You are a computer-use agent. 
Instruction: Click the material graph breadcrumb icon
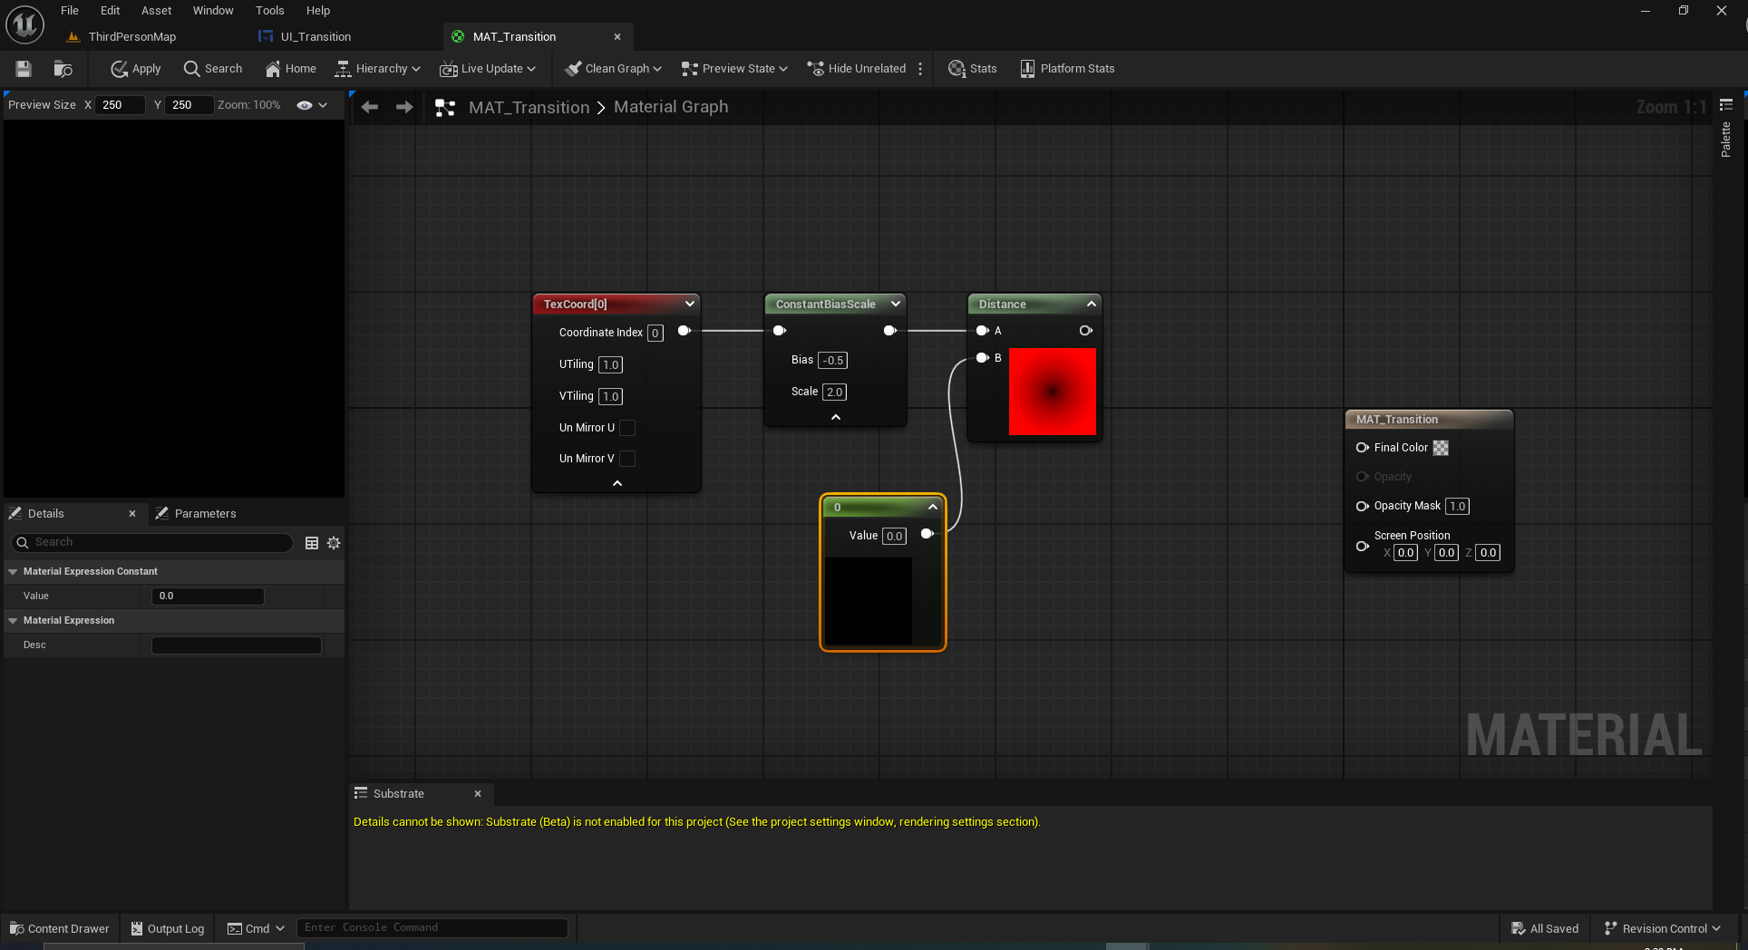[445, 107]
